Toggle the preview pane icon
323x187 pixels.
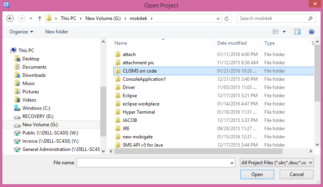[x=297, y=31]
